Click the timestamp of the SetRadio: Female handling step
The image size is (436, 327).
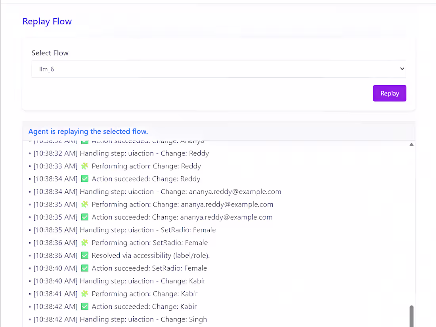55,229
